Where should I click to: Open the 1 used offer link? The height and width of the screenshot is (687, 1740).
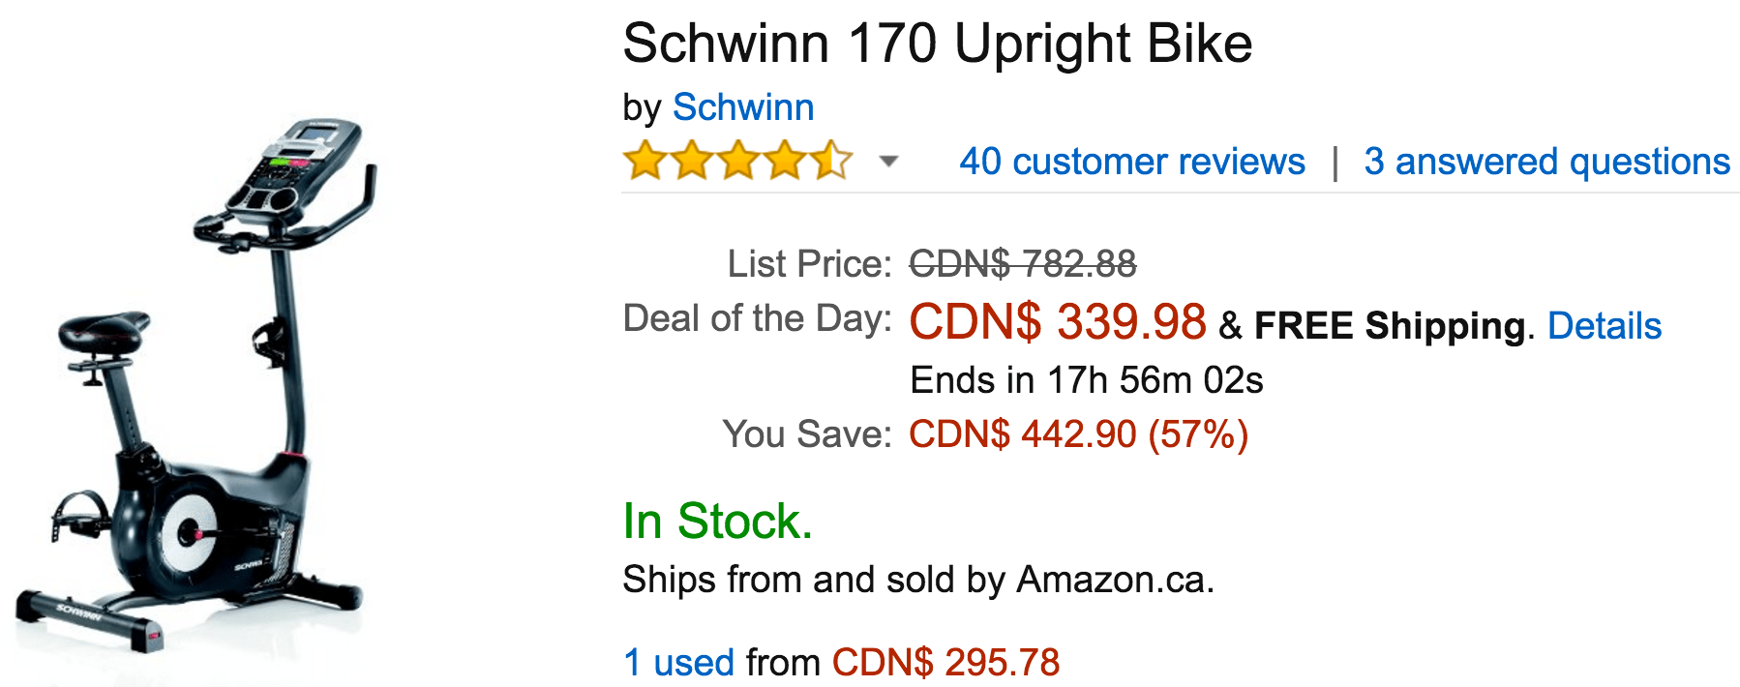pos(679,663)
